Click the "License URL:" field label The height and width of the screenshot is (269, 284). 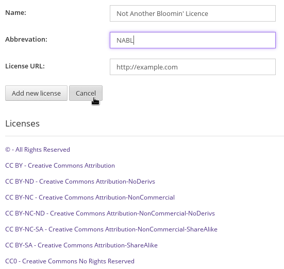(25, 66)
